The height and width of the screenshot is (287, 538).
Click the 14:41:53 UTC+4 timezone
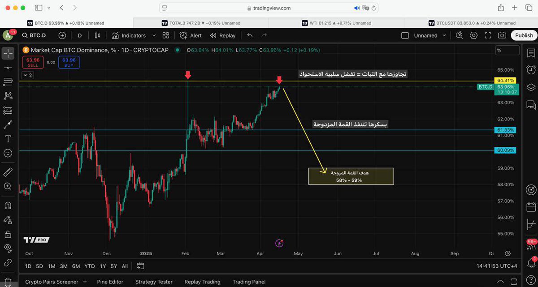click(x=497, y=266)
